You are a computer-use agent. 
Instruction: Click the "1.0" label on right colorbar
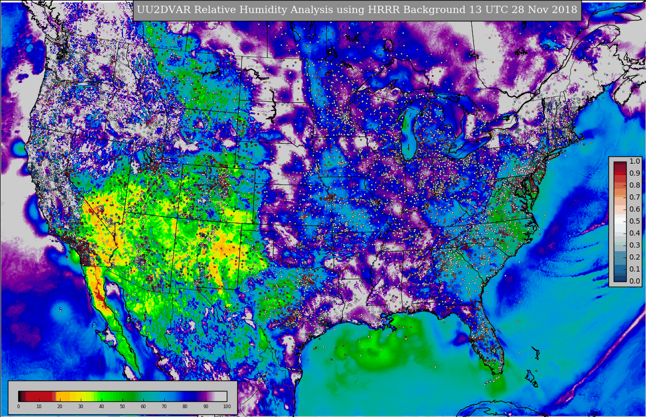click(635, 161)
